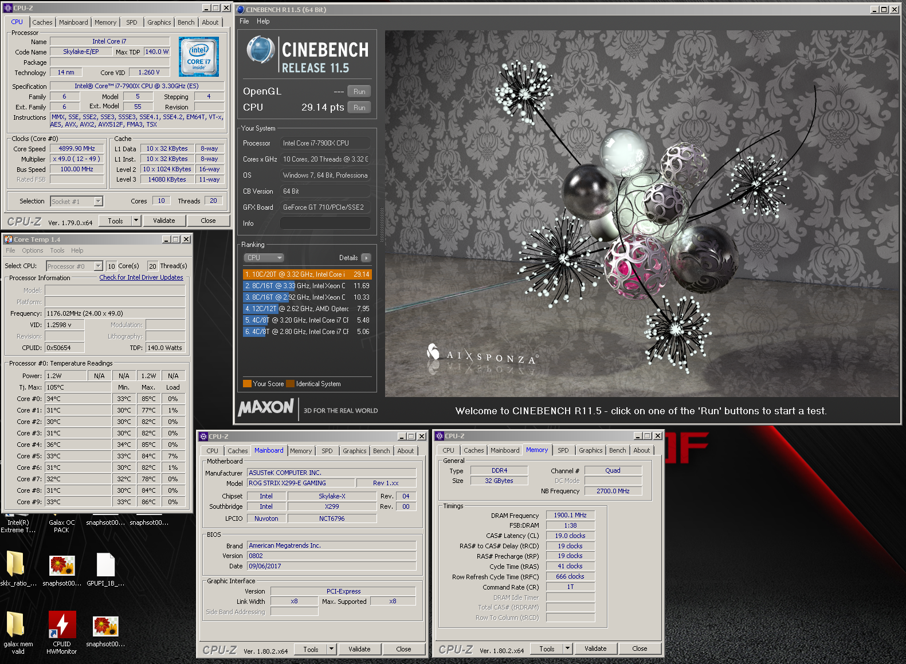
Task: Run the OpenGL benchmark
Action: pos(359,91)
